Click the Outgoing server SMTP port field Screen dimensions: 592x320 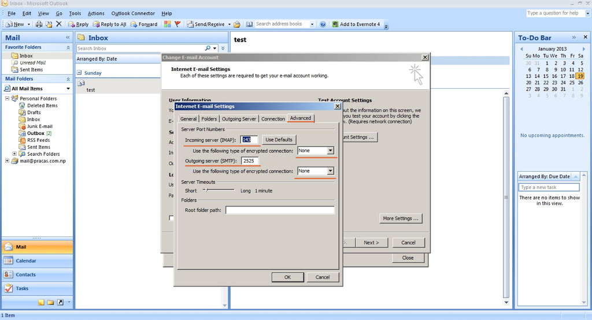[250, 161]
